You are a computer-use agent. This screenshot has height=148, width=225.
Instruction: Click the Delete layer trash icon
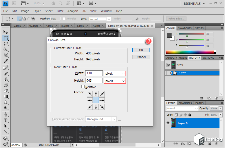pos(216,144)
